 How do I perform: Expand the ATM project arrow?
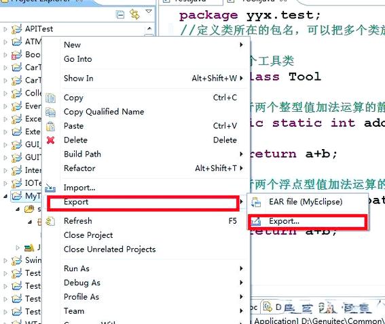tap(5, 42)
